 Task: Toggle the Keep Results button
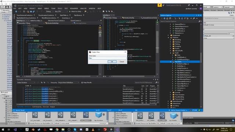pyautogui.click(x=86, y=82)
